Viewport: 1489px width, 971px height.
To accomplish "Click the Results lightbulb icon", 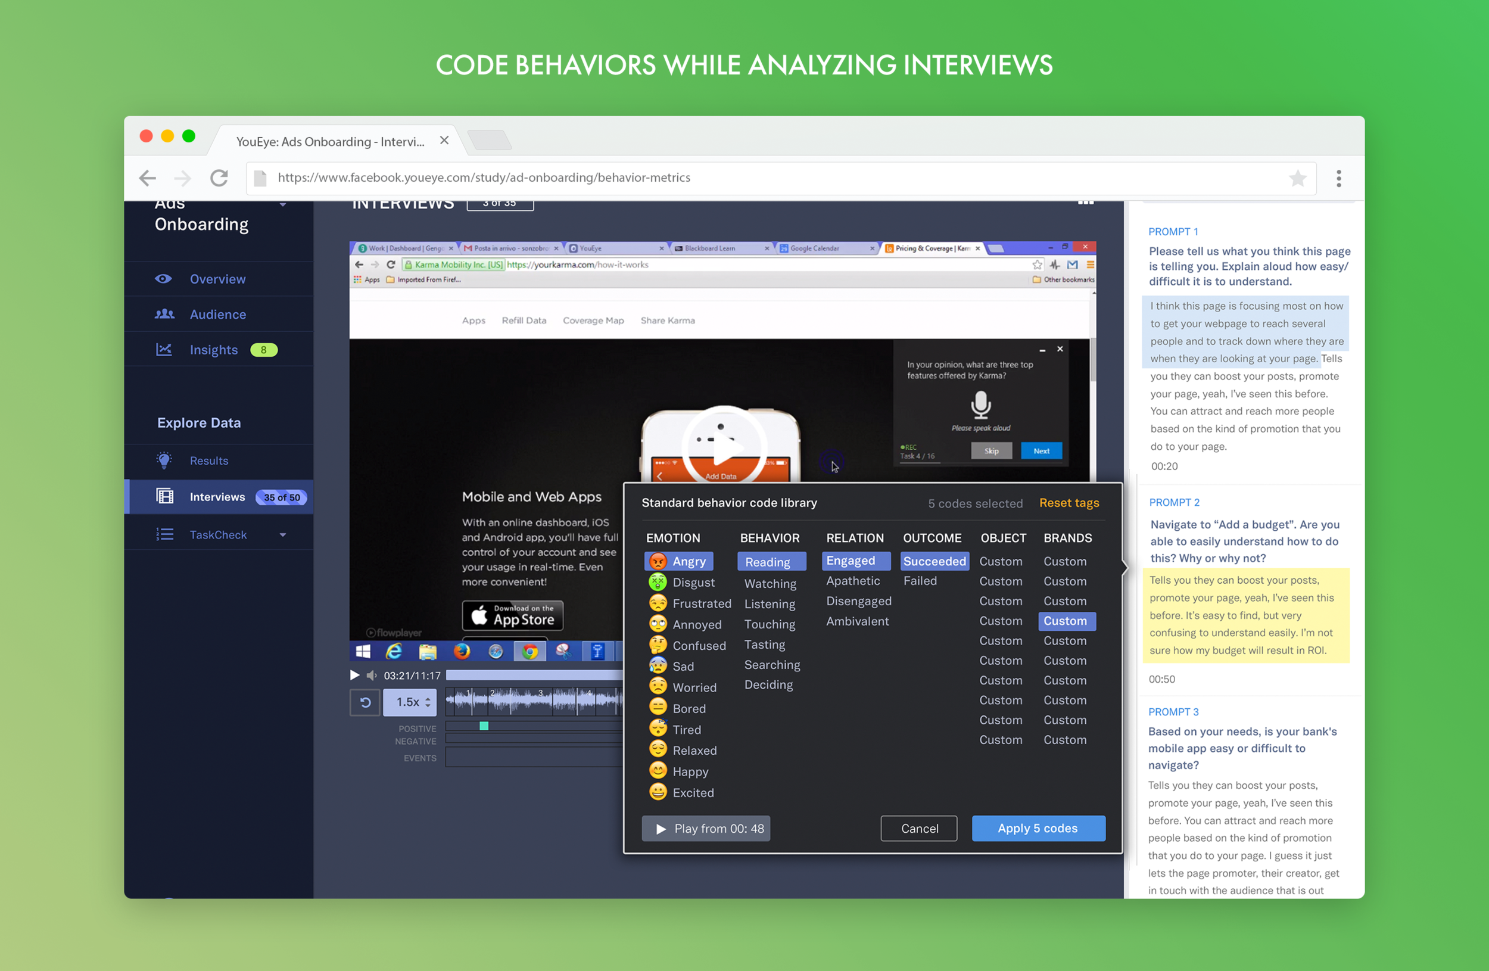I will [164, 460].
